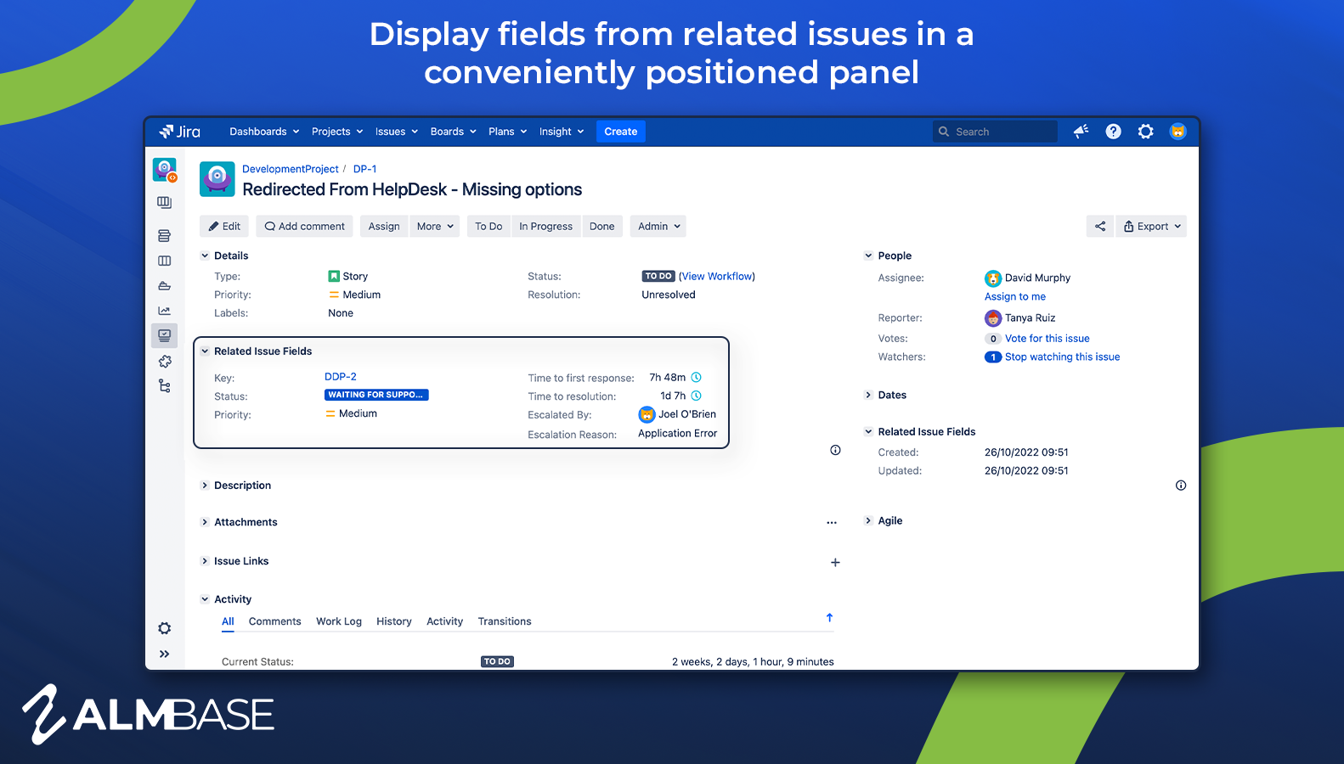
Task: Expand the sidebar with double chevron
Action: [165, 654]
